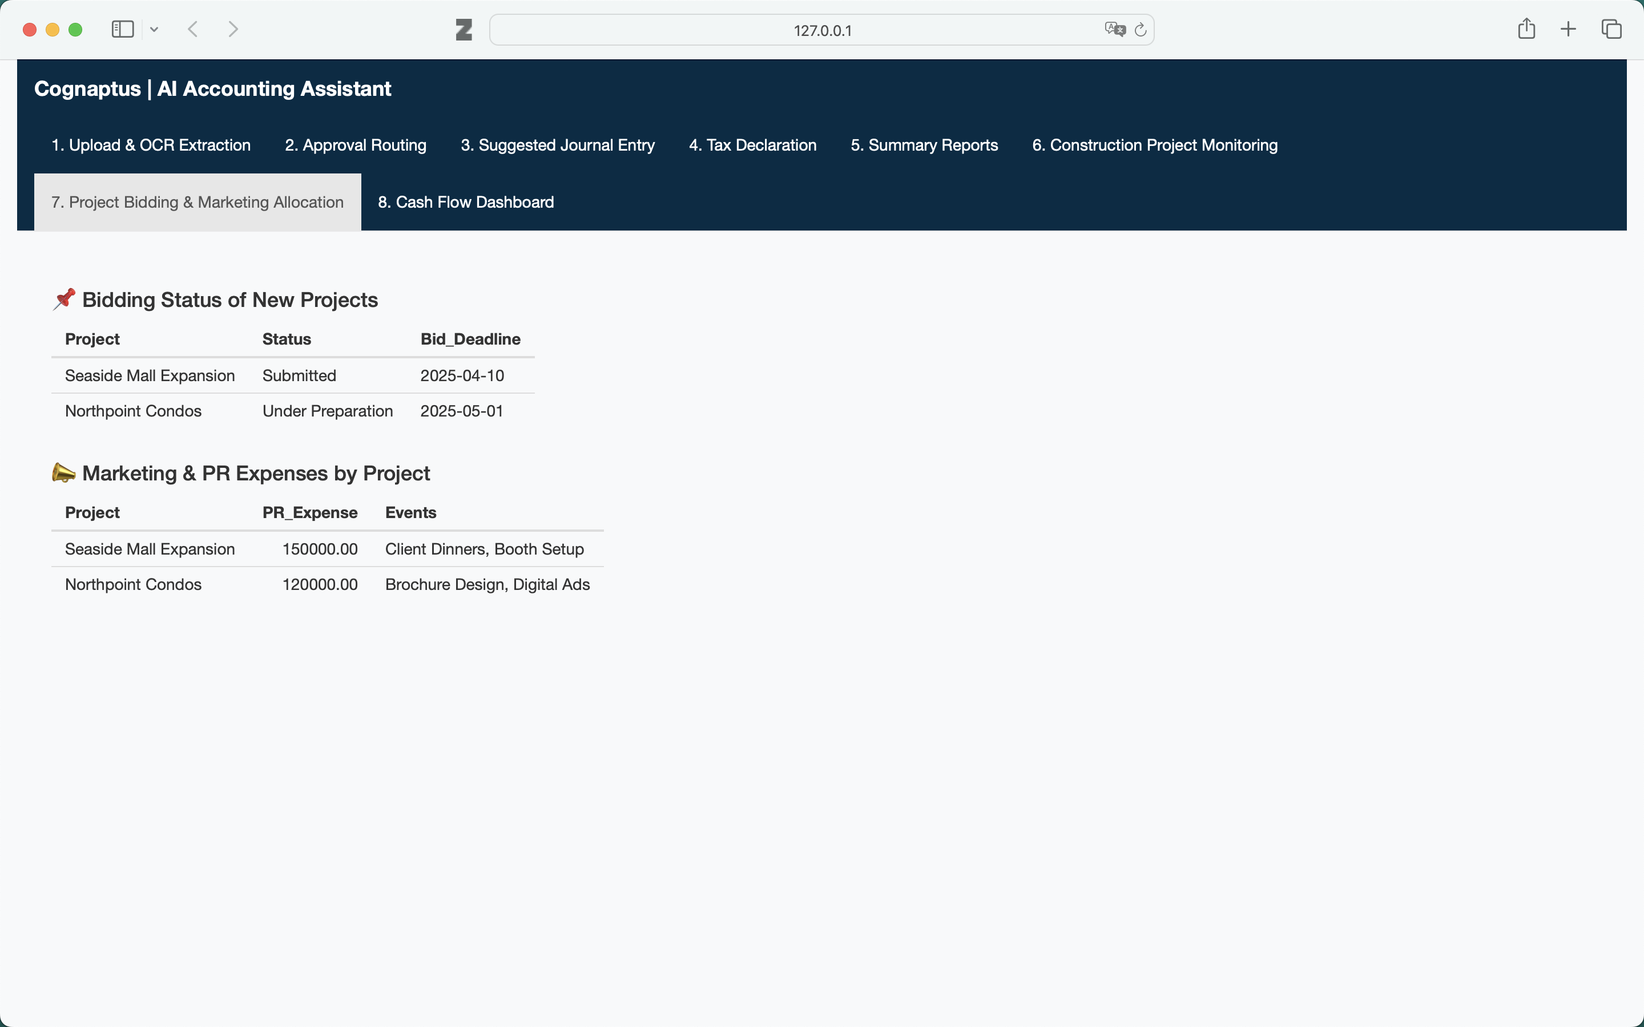Screen dimensions: 1644x1027
Task: Maximize the window with the green button
Action: pyautogui.click(x=75, y=30)
